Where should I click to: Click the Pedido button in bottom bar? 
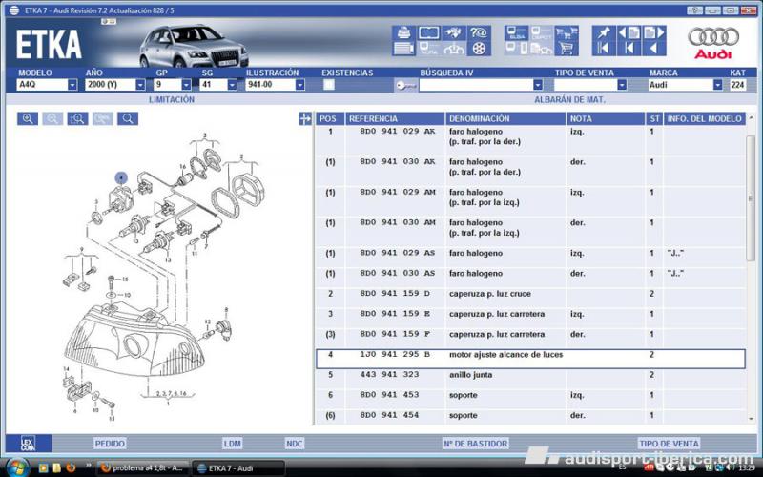click(x=110, y=444)
